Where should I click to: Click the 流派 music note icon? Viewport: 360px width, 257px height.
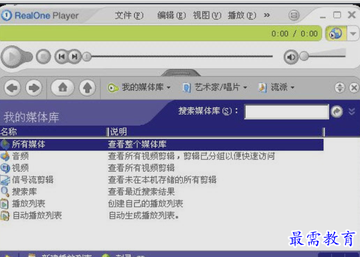[262, 88]
